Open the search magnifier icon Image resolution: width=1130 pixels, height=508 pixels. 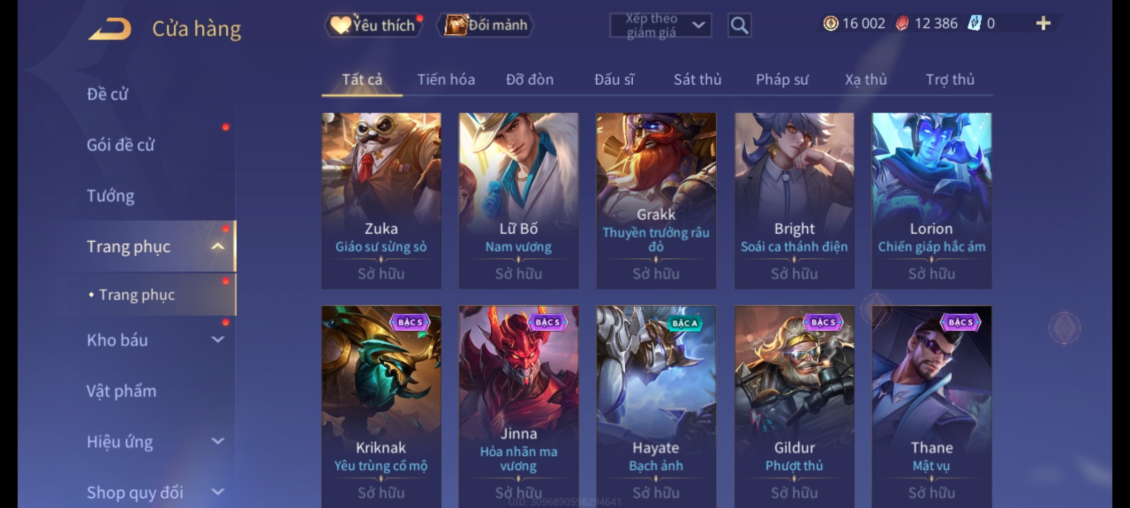[x=739, y=25]
